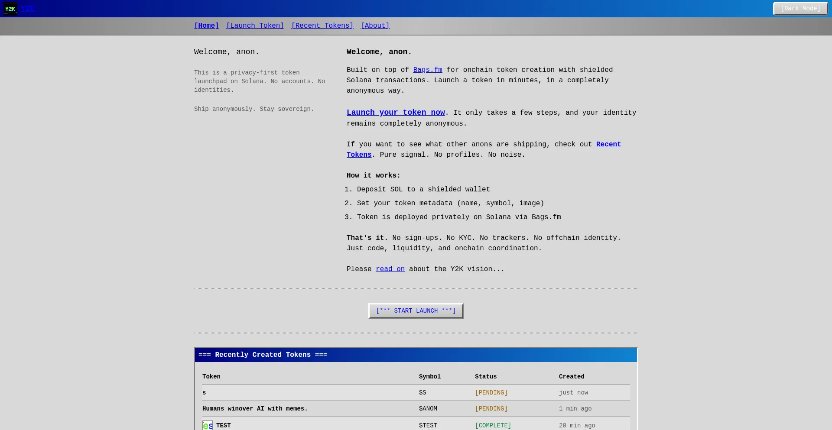This screenshot has width=832, height=430.
Task: Open the Home nav tab
Action: (x=206, y=26)
